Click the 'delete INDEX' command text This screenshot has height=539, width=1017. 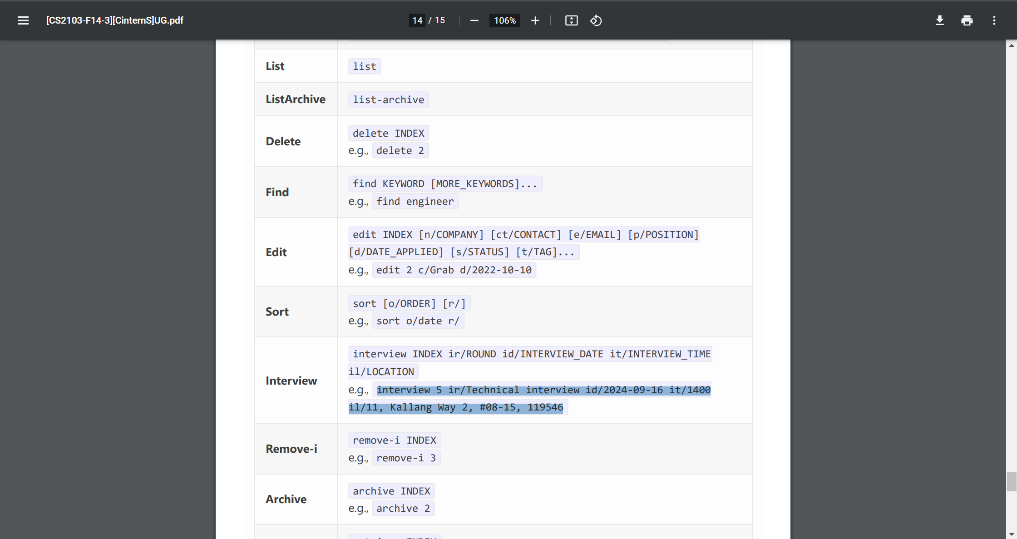pos(388,133)
